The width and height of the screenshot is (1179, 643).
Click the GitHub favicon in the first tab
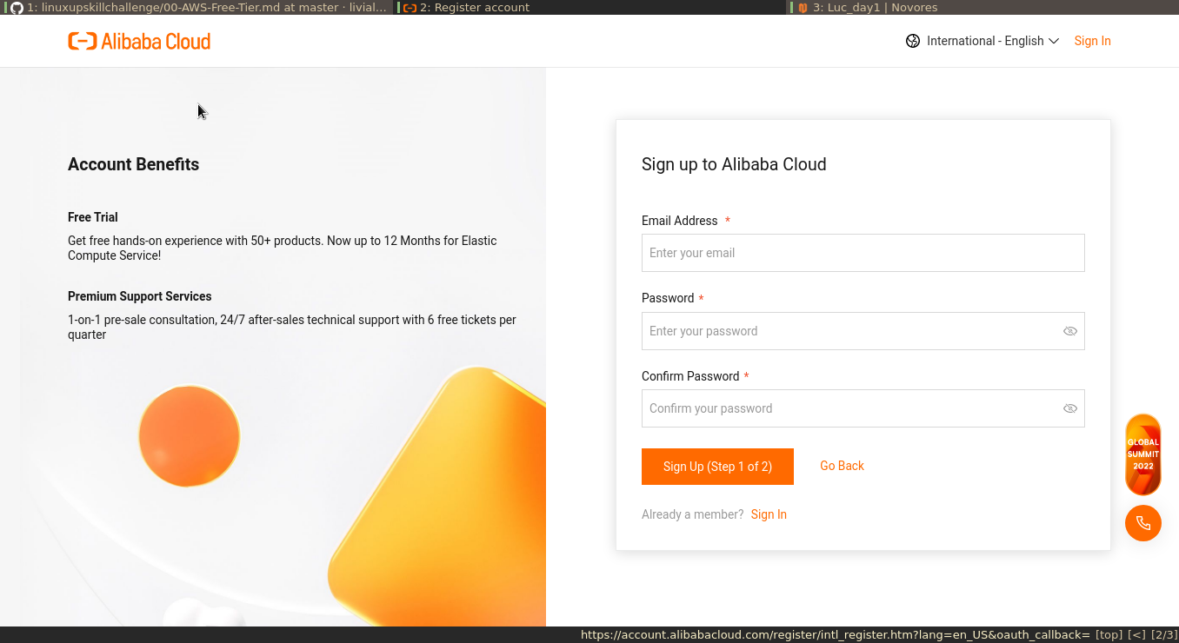(x=17, y=8)
